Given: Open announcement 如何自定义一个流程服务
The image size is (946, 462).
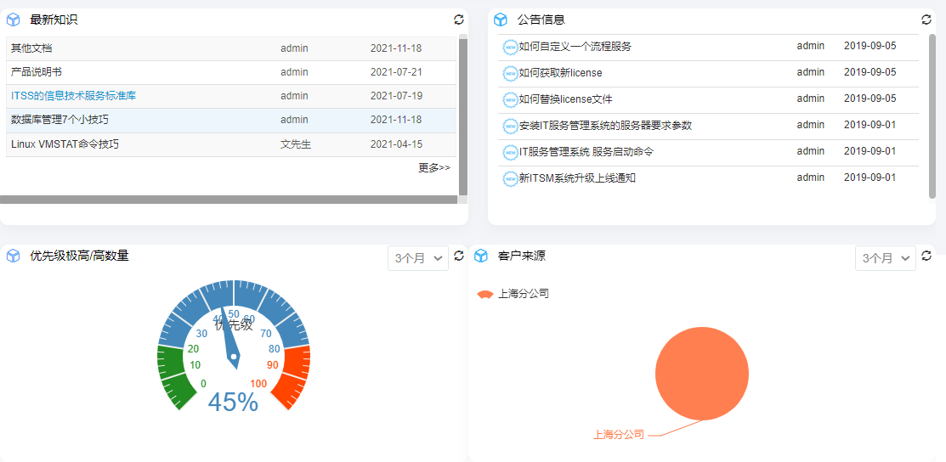Looking at the screenshot, I should pos(575,47).
